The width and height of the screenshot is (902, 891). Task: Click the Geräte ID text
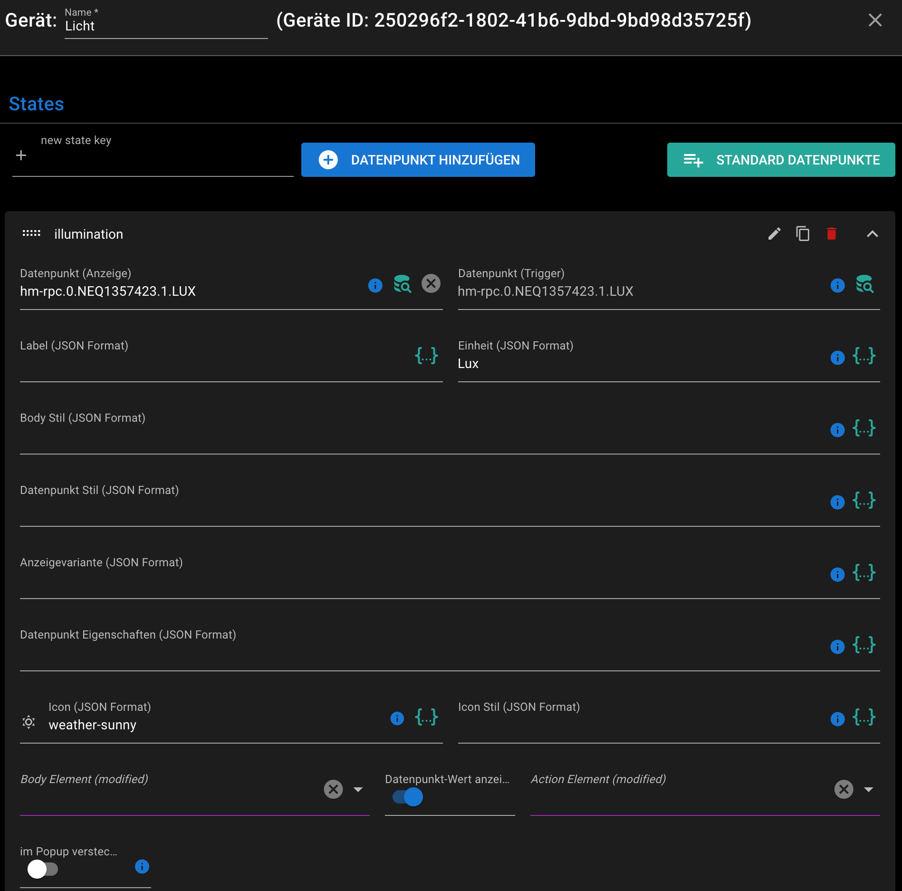point(514,20)
